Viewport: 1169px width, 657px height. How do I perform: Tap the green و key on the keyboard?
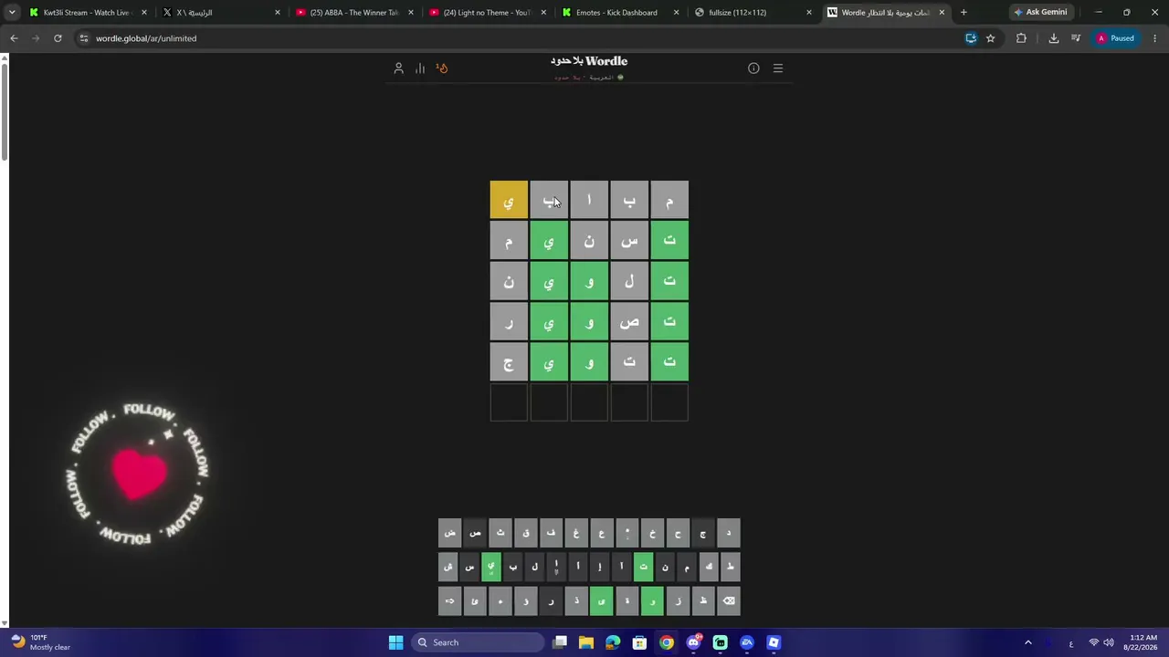click(652, 601)
